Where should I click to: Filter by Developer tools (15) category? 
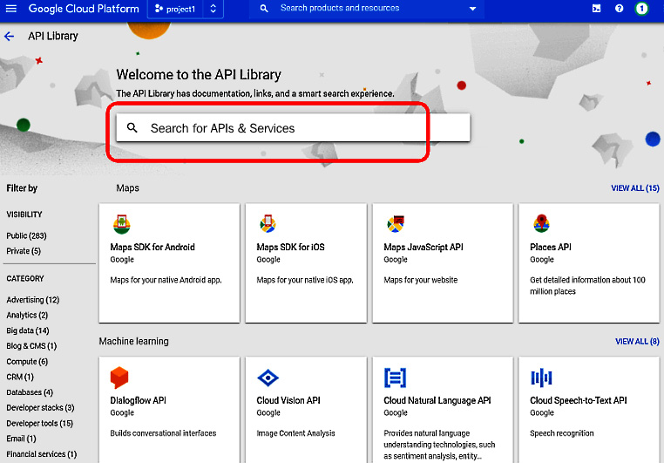coord(39,424)
